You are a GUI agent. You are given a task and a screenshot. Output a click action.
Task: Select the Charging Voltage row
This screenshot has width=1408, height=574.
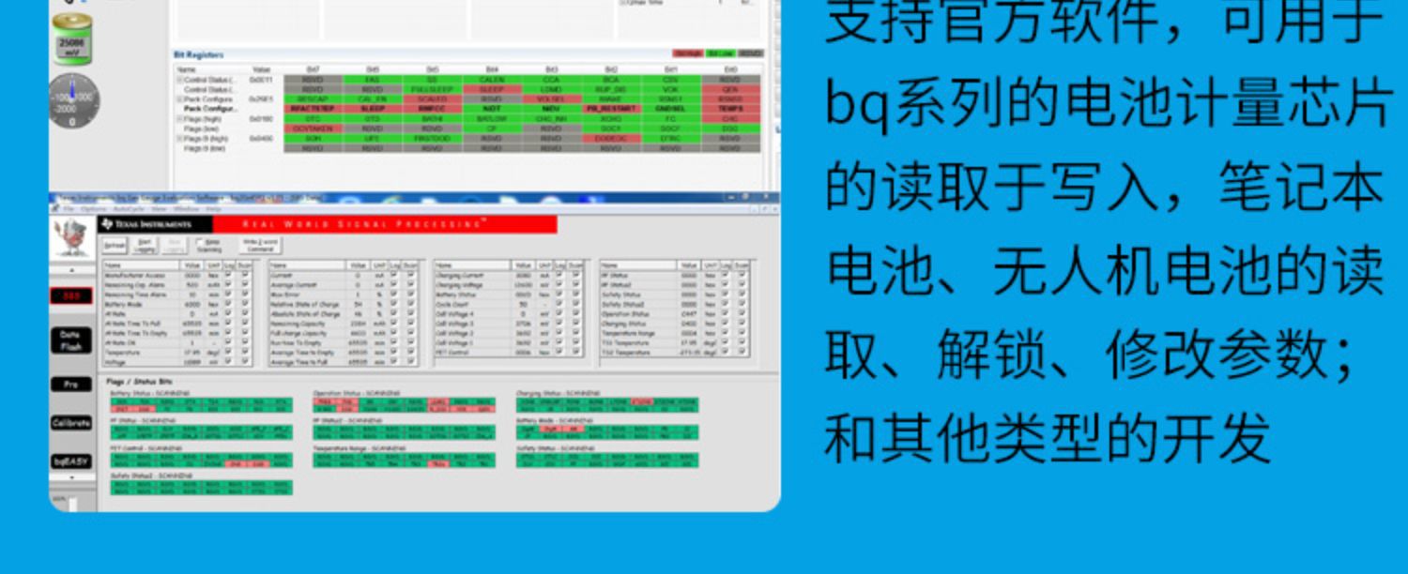click(510, 285)
